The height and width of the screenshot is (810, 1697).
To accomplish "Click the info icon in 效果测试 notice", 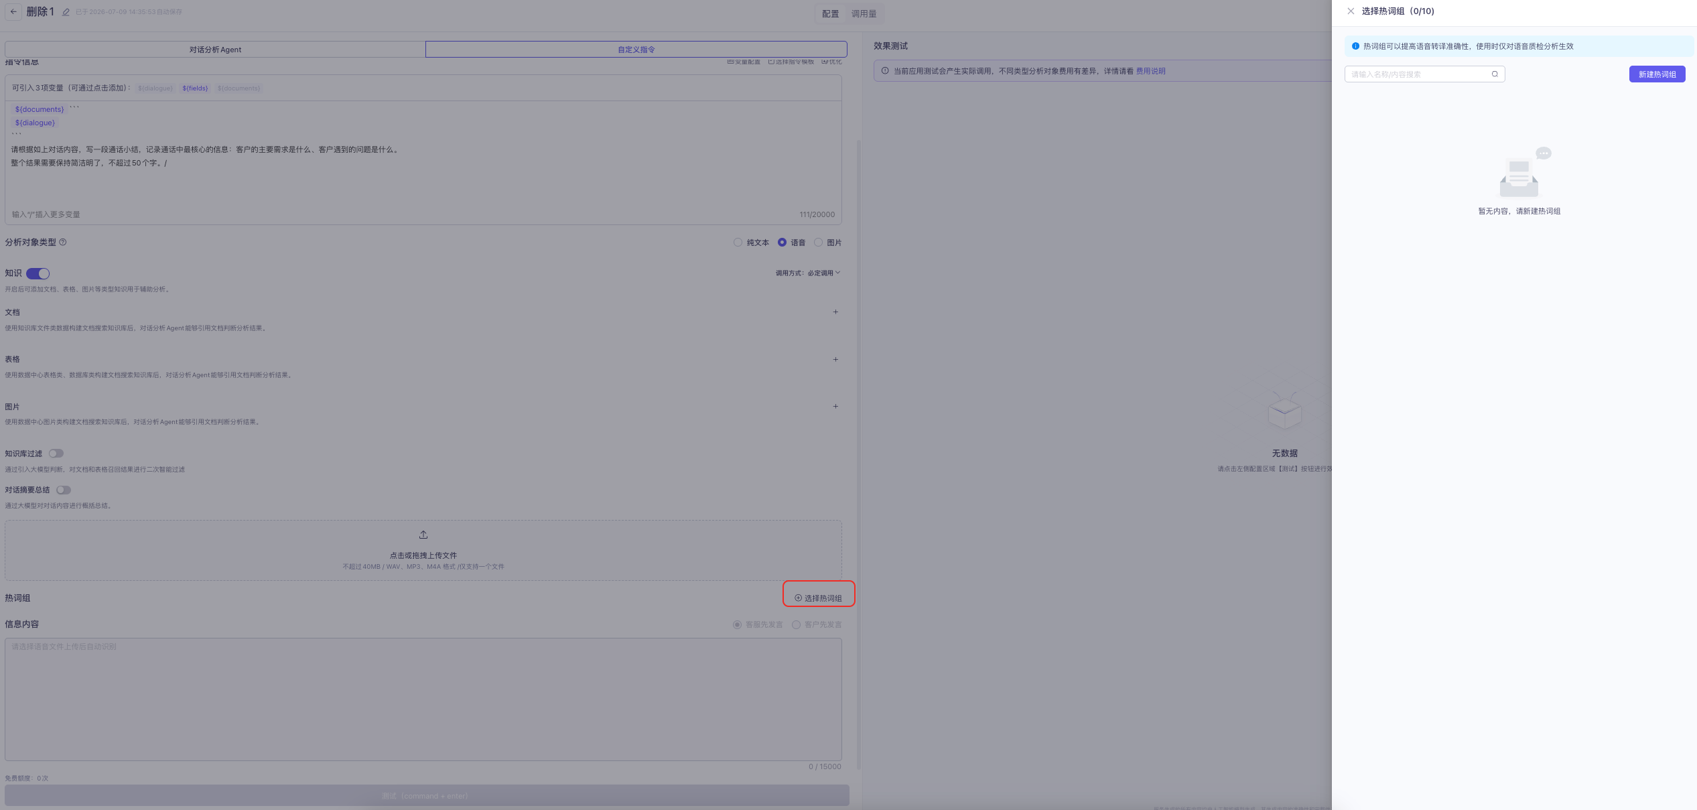I will [885, 71].
